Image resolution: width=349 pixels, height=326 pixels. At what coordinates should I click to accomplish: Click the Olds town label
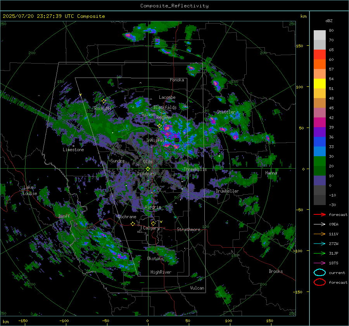click(x=148, y=162)
